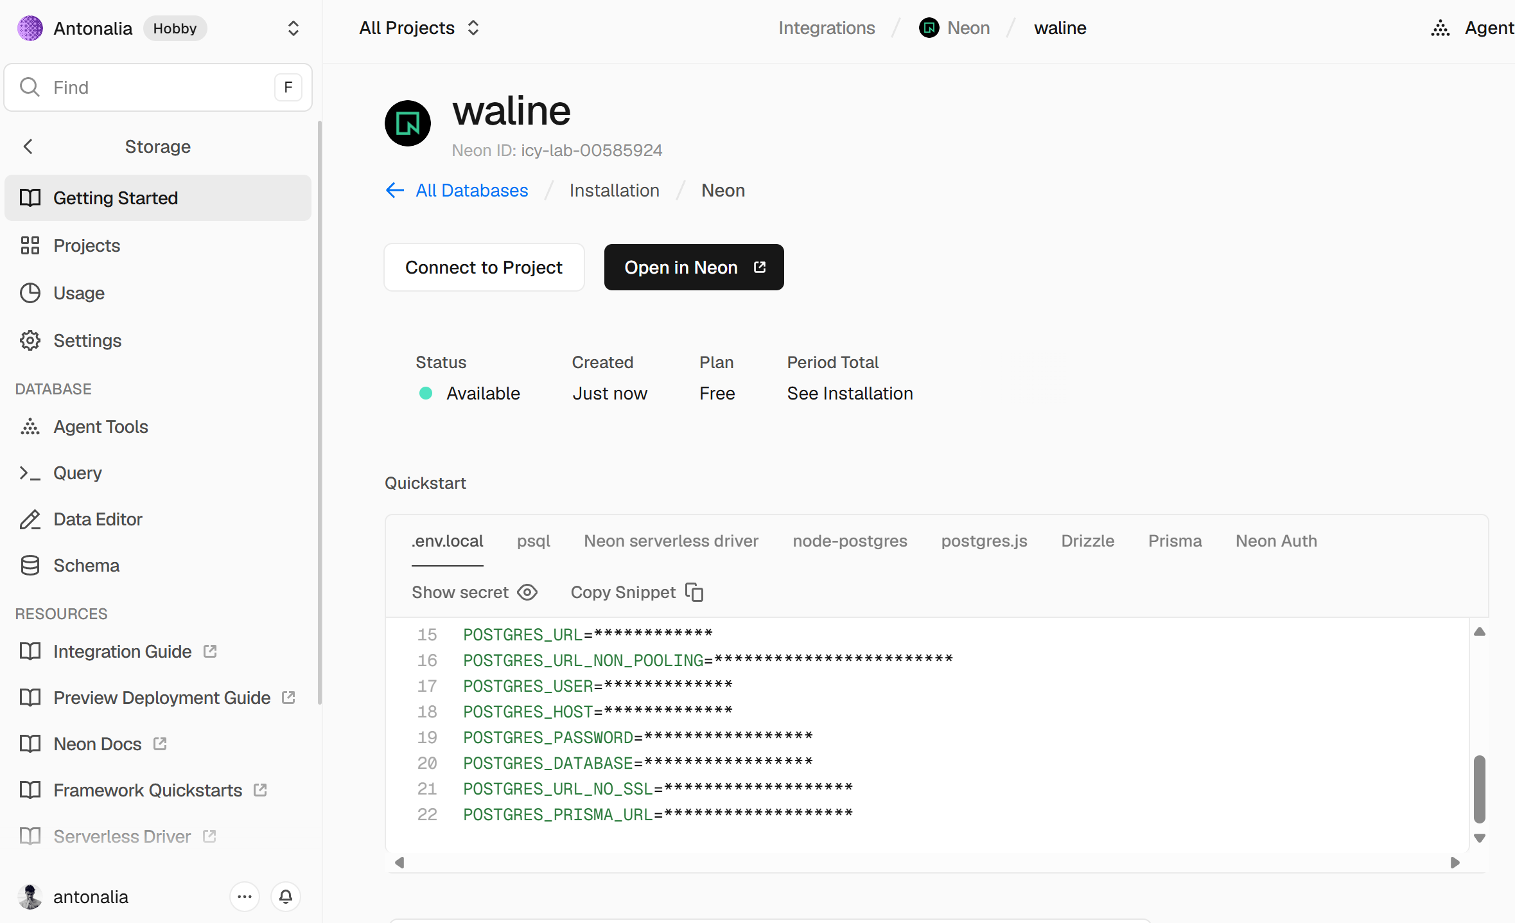
Task: Click the POSTGRES_HOST line in the snippet
Action: tap(598, 712)
